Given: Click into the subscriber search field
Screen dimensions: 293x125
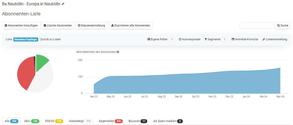Looking at the screenshot, I should click(257, 25).
